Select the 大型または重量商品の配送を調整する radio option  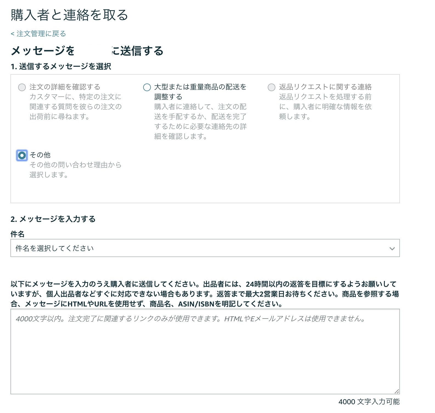pos(147,87)
